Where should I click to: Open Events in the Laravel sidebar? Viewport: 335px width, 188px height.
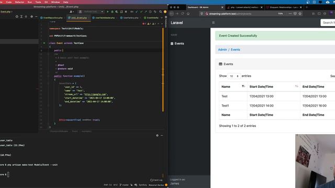[177, 43]
